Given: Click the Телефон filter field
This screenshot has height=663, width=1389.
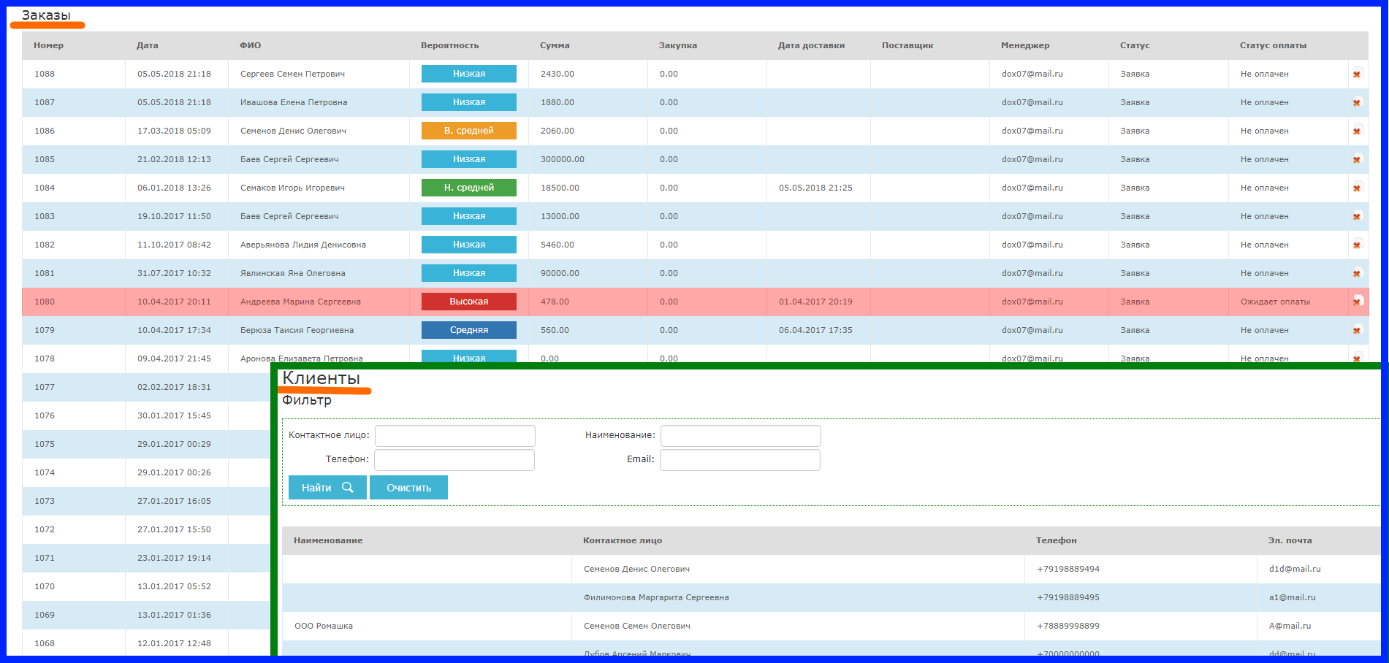Looking at the screenshot, I should (x=454, y=460).
